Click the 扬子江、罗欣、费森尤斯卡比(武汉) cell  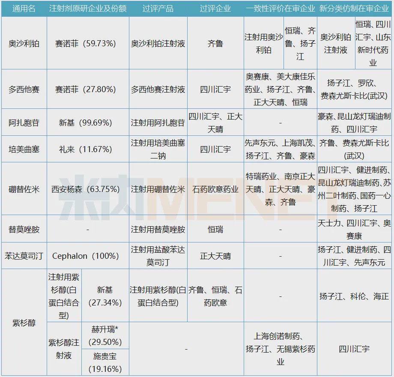354,89
